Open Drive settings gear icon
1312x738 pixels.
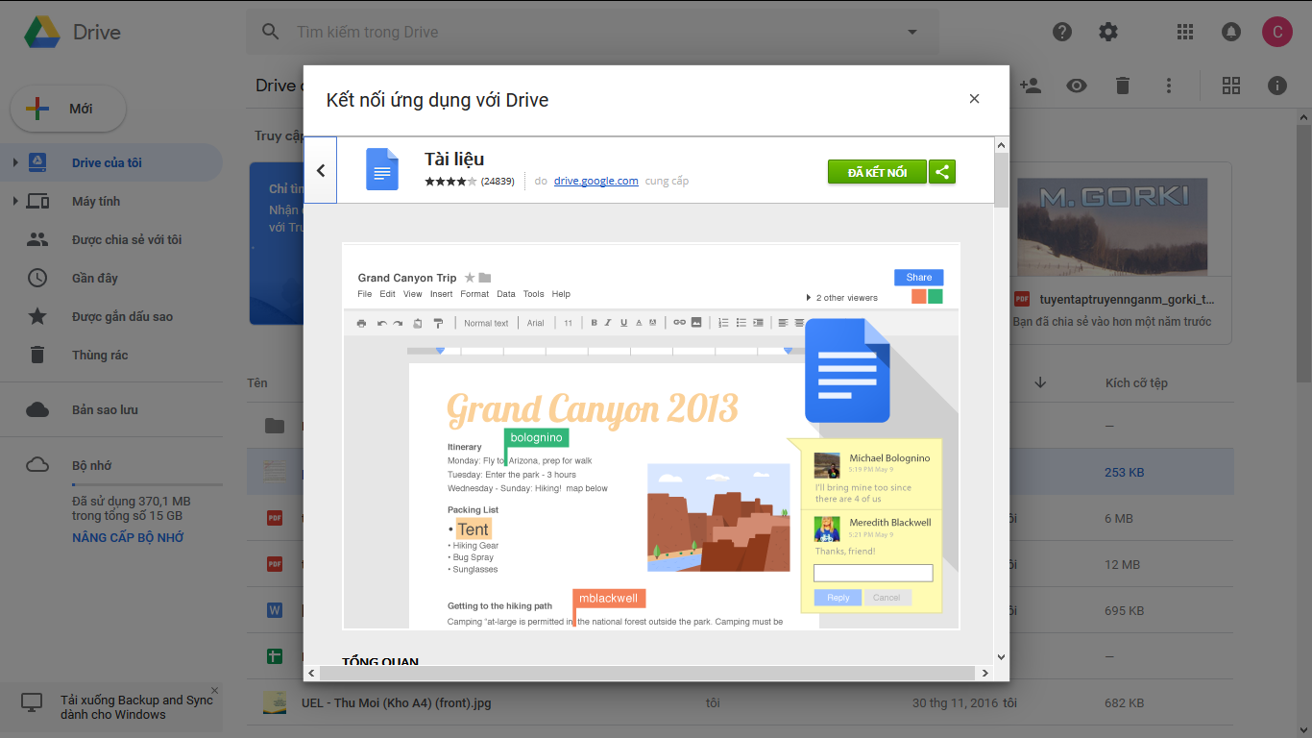point(1108,32)
